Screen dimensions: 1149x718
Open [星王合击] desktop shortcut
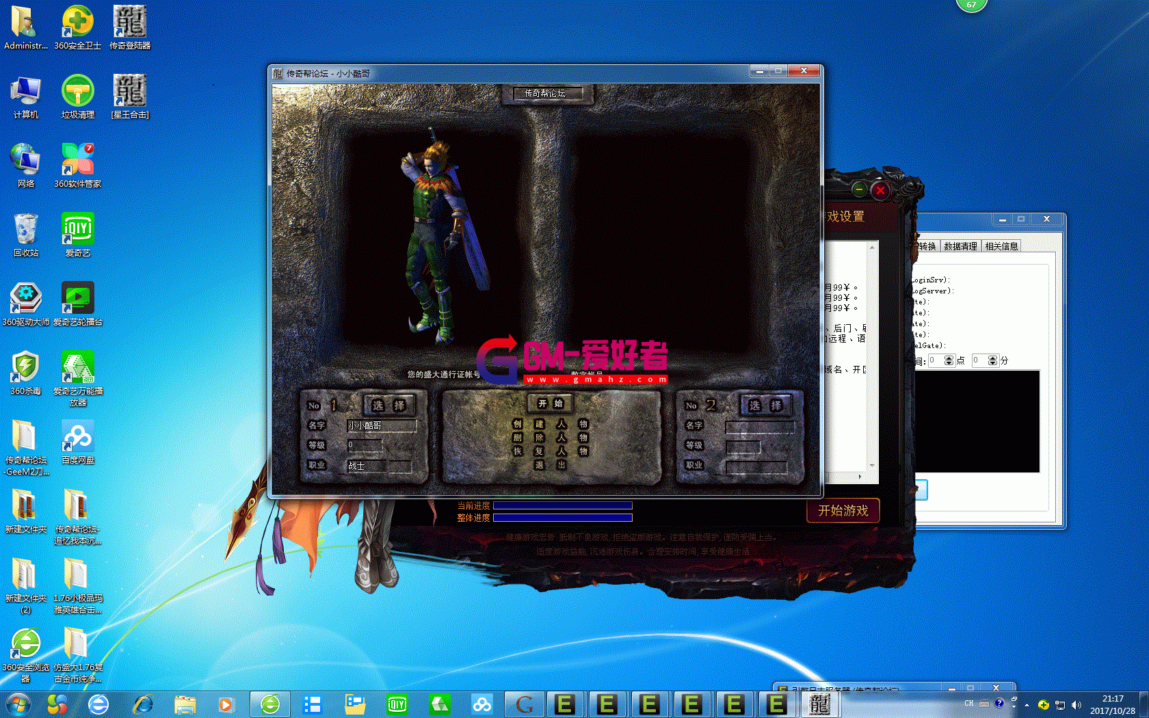[x=130, y=96]
